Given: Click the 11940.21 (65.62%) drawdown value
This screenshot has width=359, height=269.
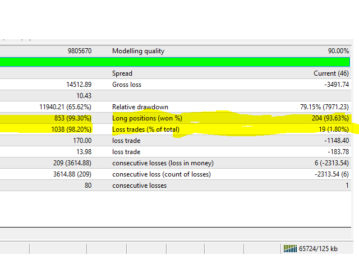Looking at the screenshot, I should tap(65, 107).
